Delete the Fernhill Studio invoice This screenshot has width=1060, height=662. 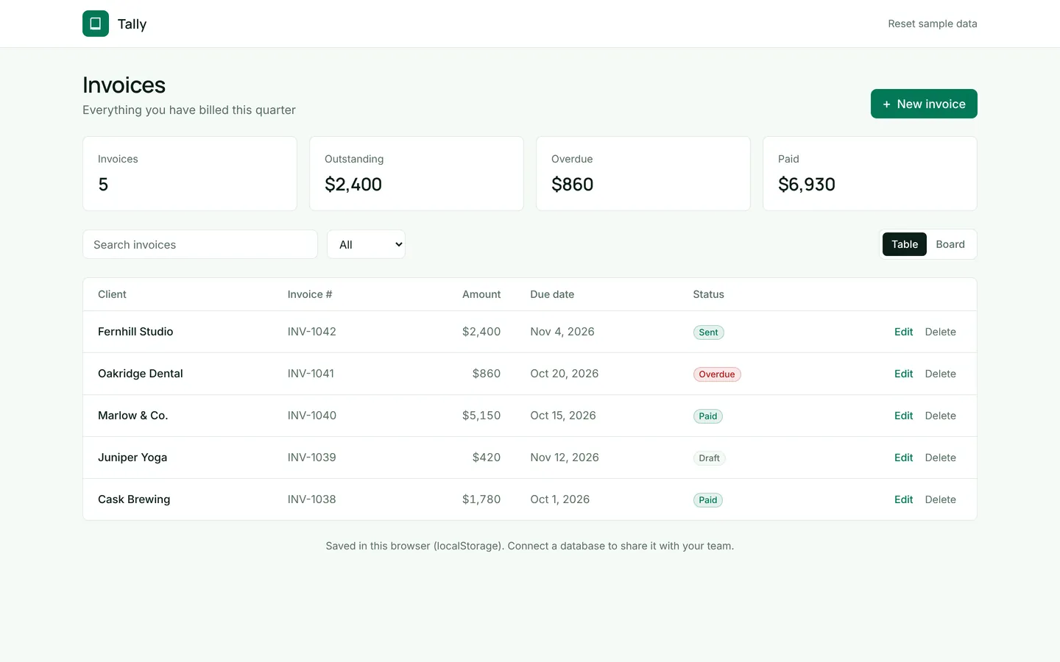(940, 332)
